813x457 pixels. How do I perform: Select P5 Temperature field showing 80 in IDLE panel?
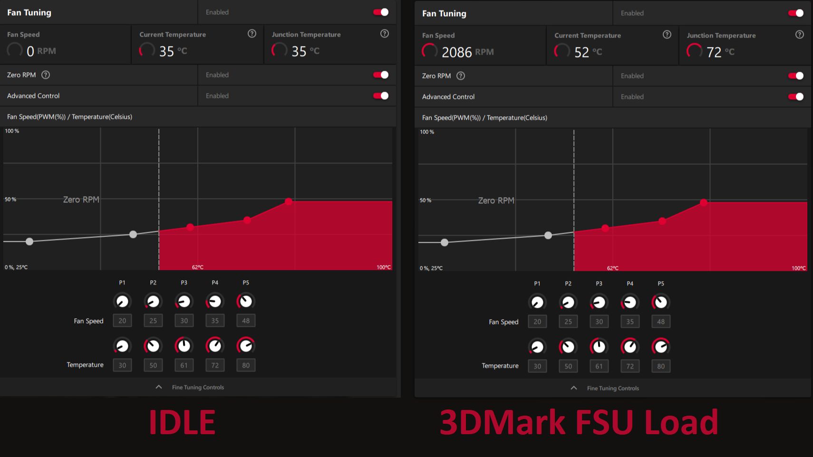246,365
